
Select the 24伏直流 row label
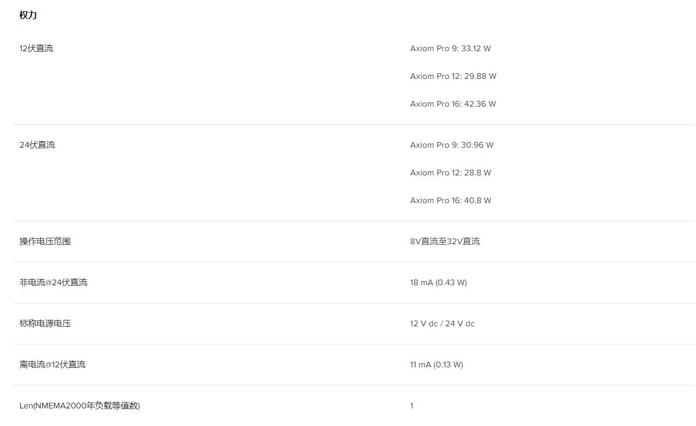[37, 145]
